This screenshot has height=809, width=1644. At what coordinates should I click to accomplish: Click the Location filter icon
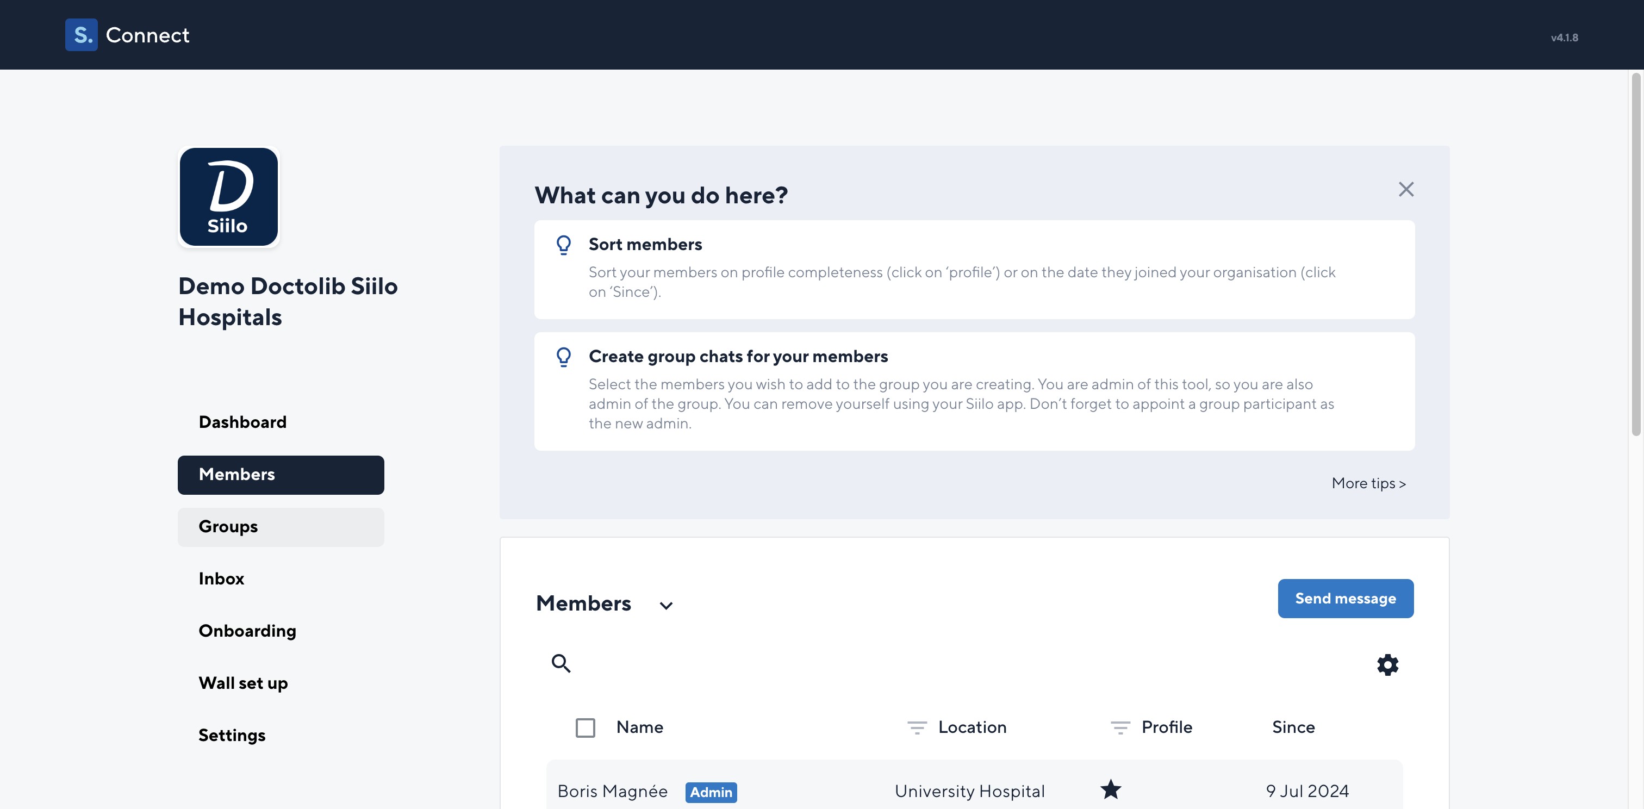[x=917, y=727]
